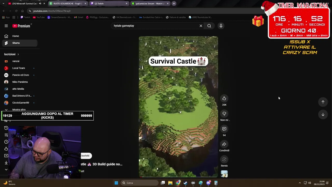Mute the YouTube tab speaker icon
The image size is (332, 187).
click(40, 4)
